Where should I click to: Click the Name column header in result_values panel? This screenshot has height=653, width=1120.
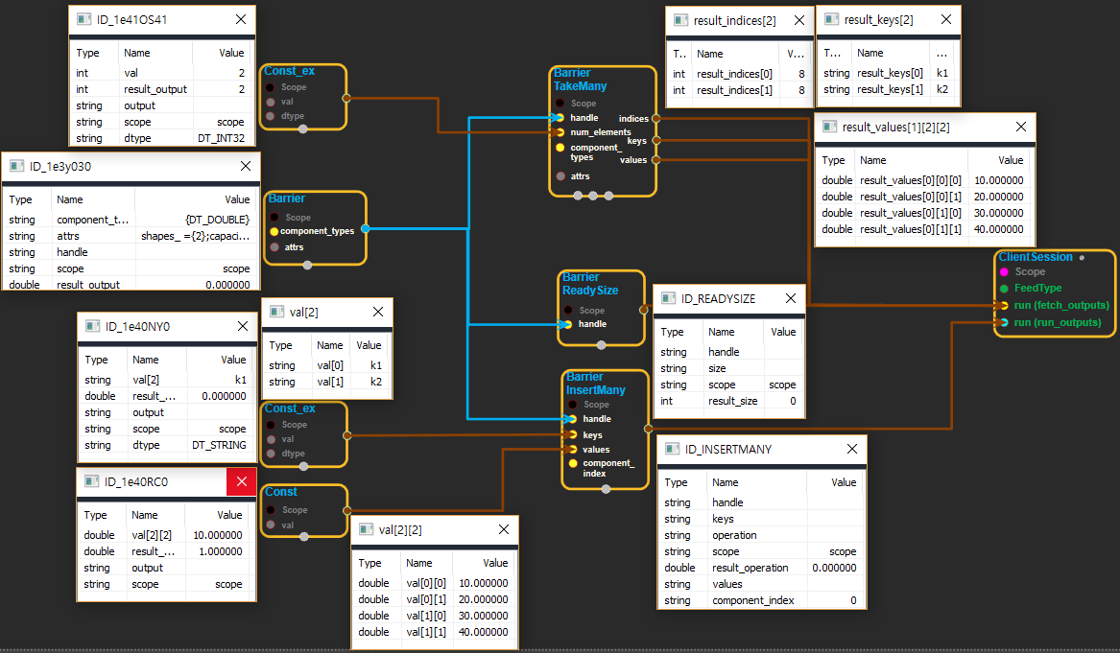(x=872, y=160)
